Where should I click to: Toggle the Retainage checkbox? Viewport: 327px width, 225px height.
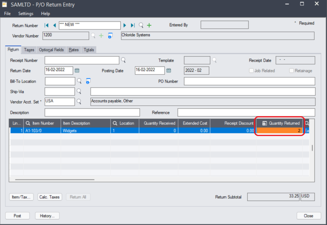291,71
